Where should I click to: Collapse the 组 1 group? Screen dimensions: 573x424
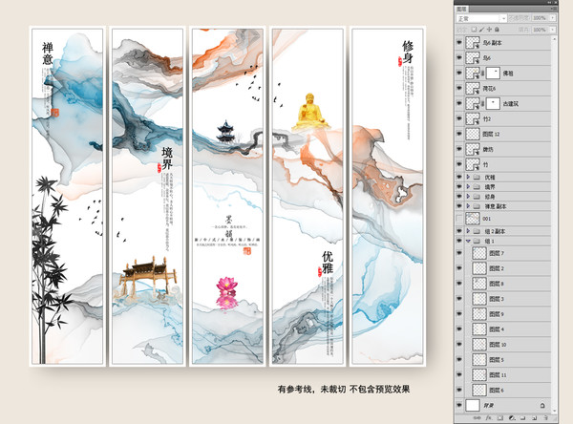pos(468,241)
